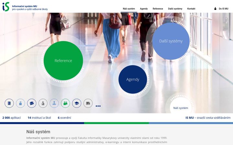Click the dark blue Agendy circle

pyautogui.click(x=133, y=80)
